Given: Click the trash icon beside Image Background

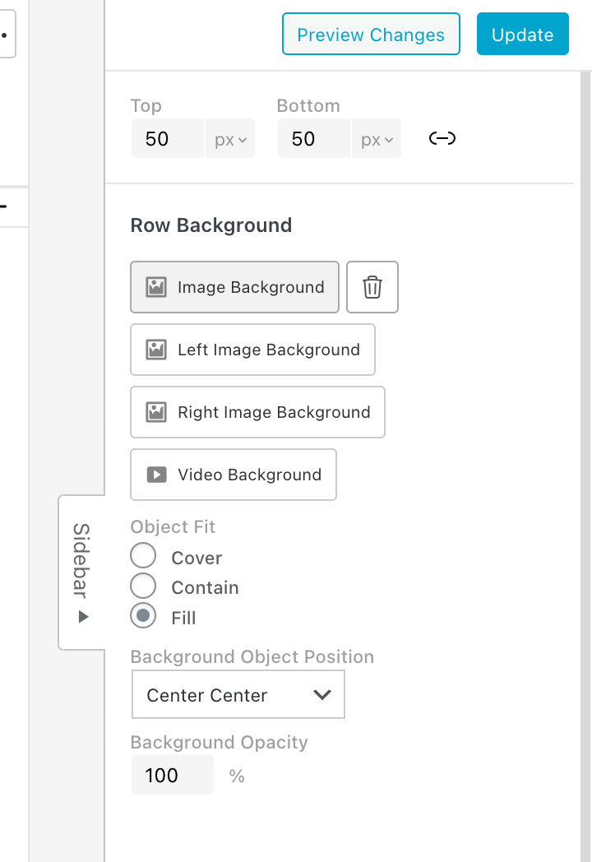Looking at the screenshot, I should coord(372,287).
